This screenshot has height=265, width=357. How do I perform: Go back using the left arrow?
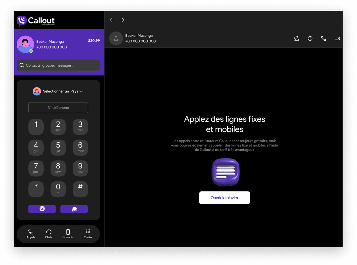point(112,20)
